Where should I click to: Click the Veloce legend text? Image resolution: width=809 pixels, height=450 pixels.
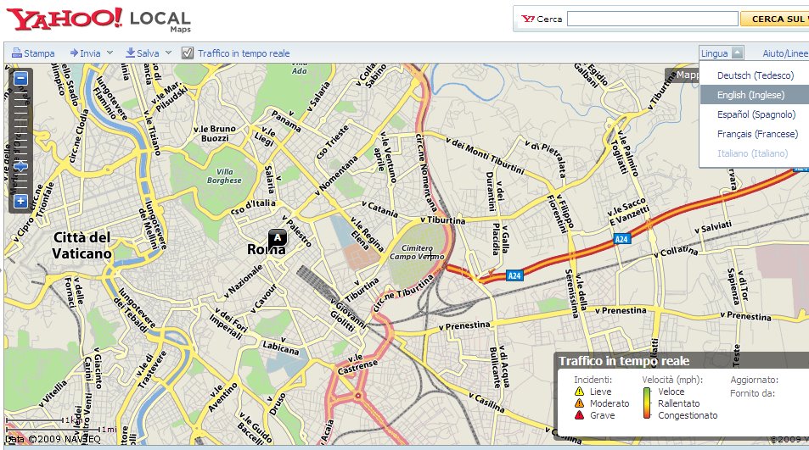(671, 392)
